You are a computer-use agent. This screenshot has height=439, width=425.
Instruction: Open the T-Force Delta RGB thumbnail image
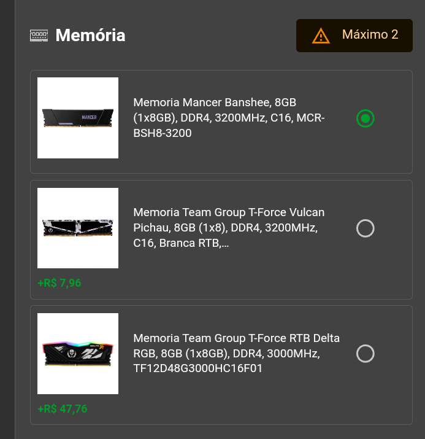point(78,354)
